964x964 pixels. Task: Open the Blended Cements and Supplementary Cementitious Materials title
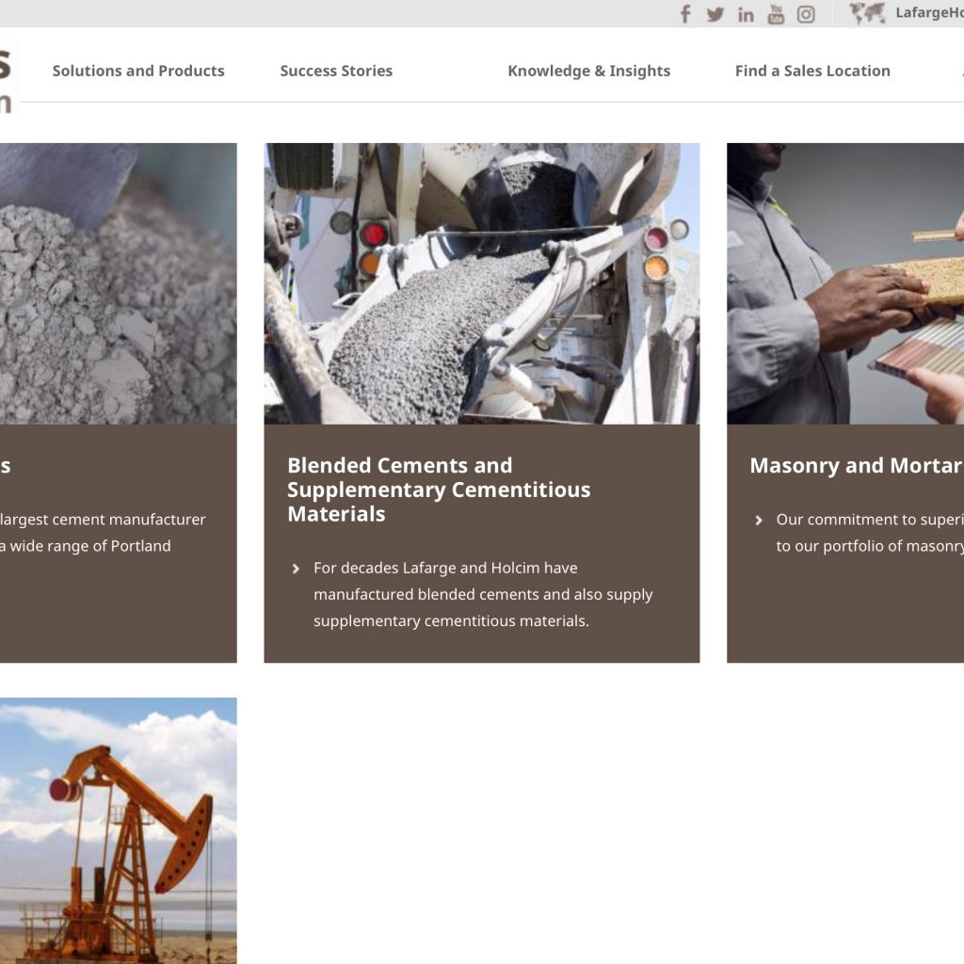click(439, 490)
